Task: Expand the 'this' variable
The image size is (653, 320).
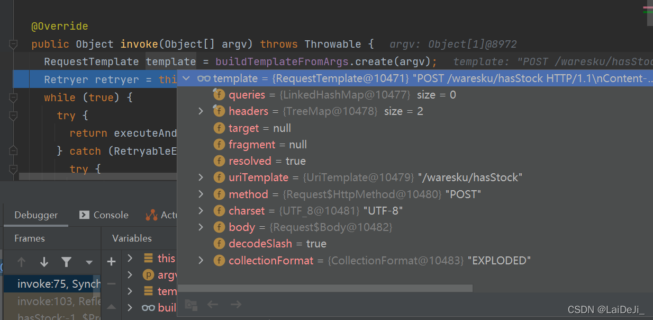Action: pyautogui.click(x=130, y=258)
